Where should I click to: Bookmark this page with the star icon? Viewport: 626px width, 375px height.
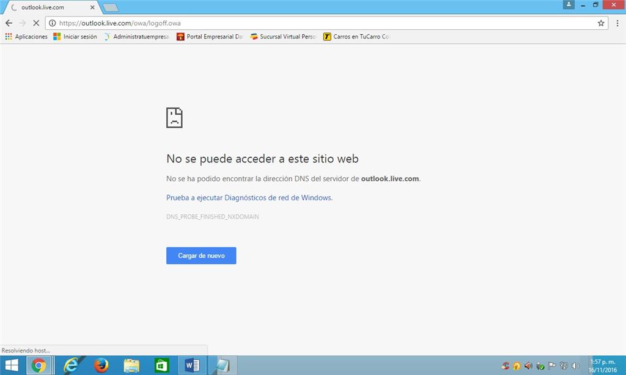tap(601, 23)
